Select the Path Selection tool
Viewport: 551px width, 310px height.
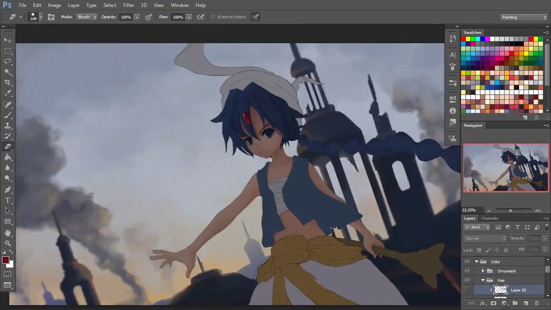pyautogui.click(x=8, y=211)
